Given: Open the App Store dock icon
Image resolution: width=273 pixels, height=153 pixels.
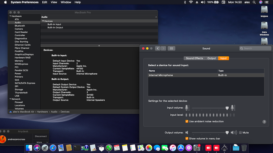Looking at the screenshot, I should [181, 148].
